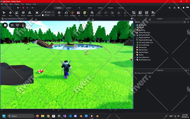Viewport: 190px width, 119px height.
Task: Switch to the Script ribbon tab
Action: click(x=90, y=8)
